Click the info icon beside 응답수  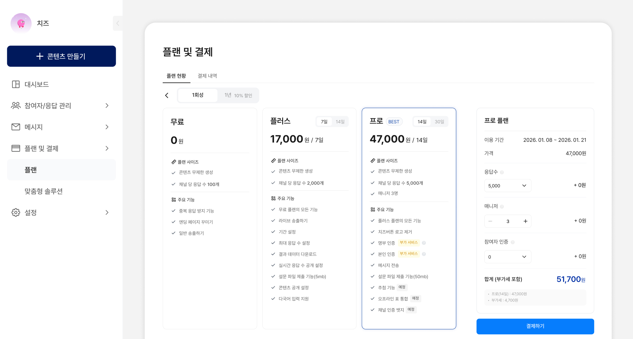(502, 172)
